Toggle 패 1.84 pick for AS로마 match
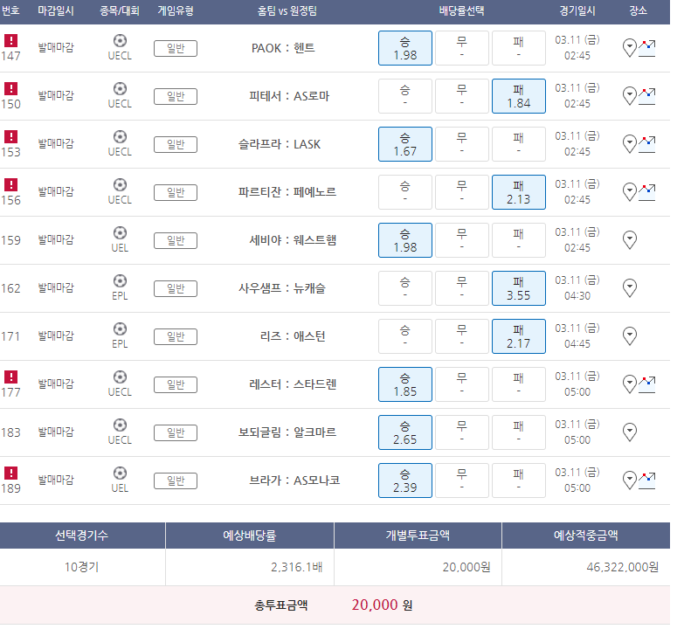Screen dimensions: 684x629 point(518,96)
